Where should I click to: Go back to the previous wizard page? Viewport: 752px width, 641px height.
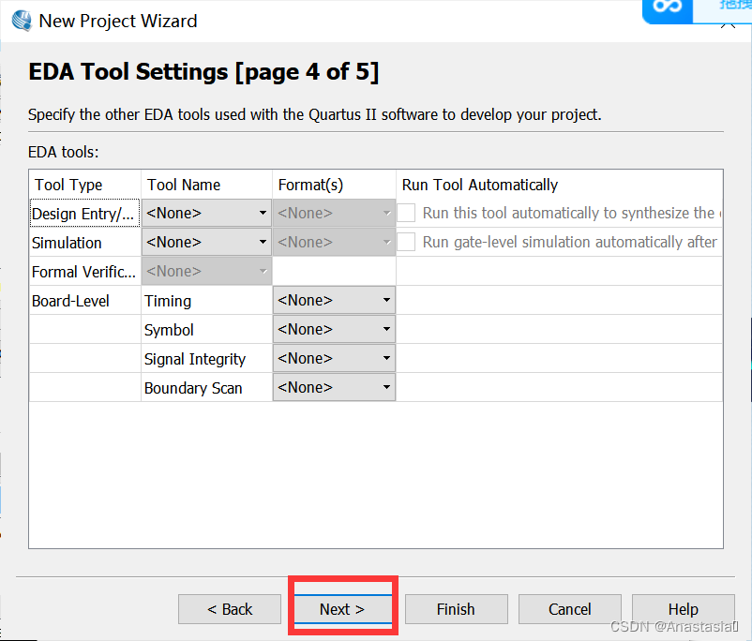pos(230,609)
